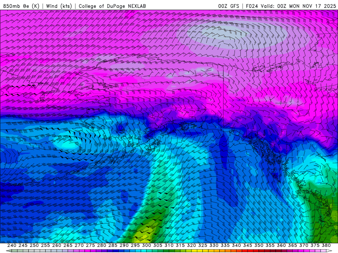Select the 255 value on the color scale

(45, 245)
